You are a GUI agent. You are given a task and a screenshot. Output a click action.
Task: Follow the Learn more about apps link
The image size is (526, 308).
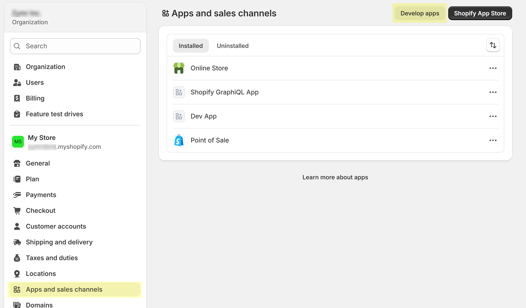[x=335, y=177]
